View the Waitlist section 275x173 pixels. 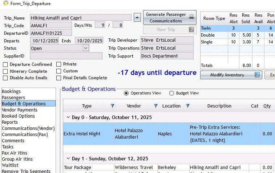(x=10, y=165)
